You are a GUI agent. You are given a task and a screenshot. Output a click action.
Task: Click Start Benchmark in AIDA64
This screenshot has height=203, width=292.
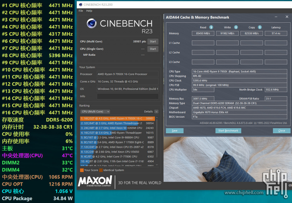click(228, 131)
